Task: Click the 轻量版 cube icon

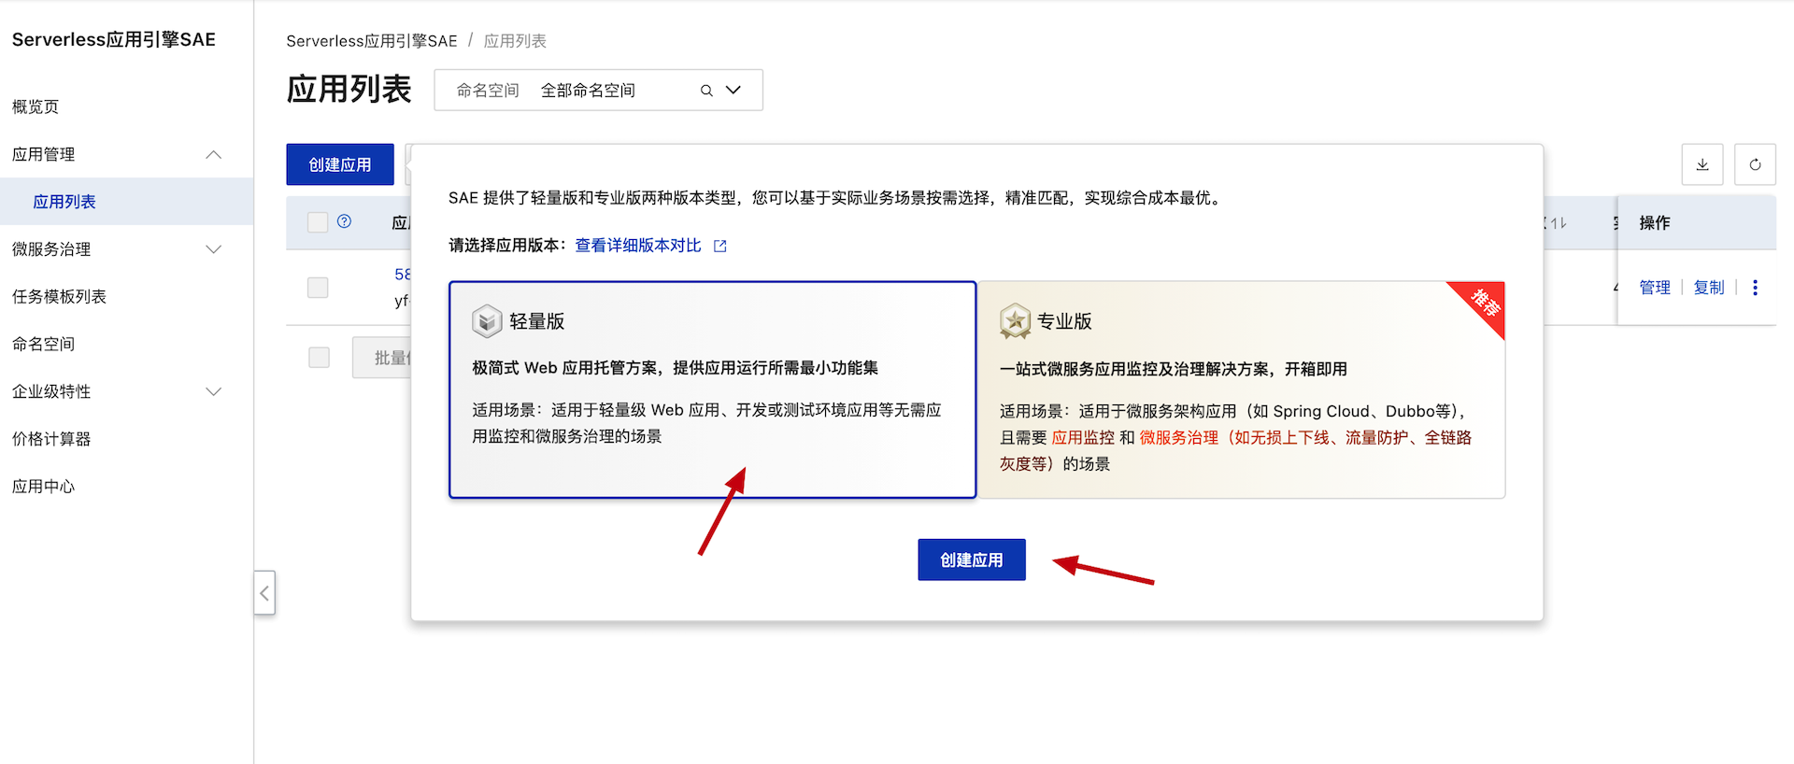Action: [x=487, y=321]
